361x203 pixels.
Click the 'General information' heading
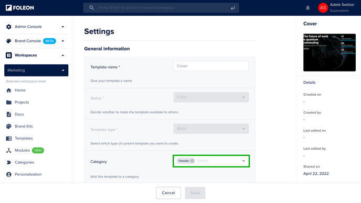107,49
